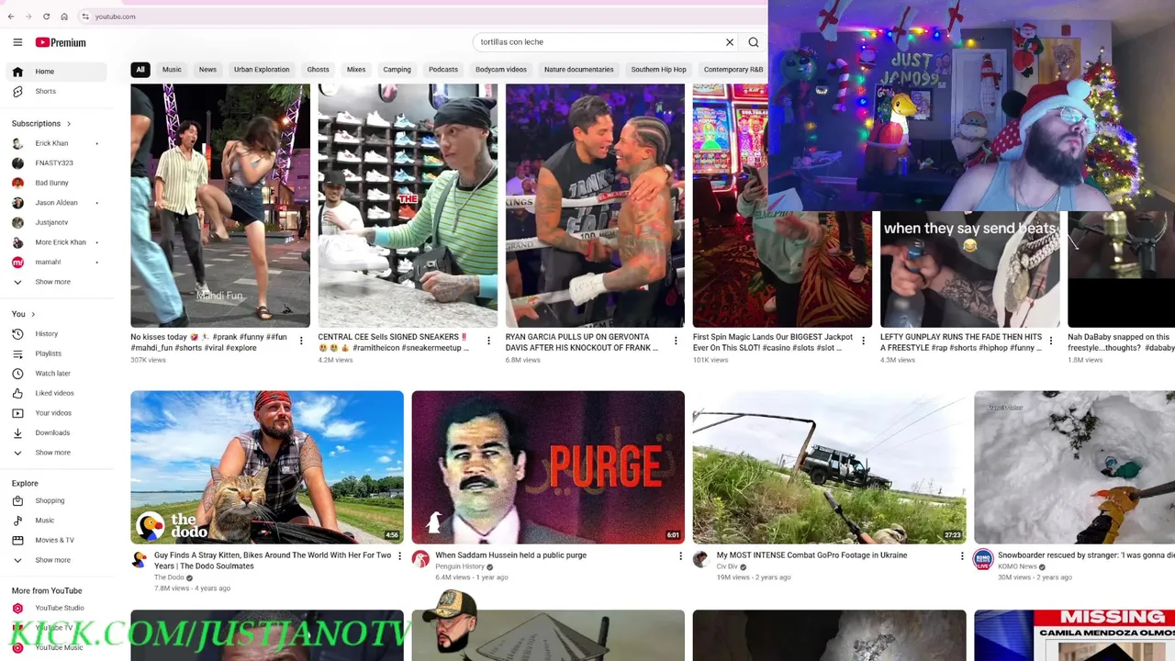This screenshot has height=661, width=1175.
Task: Open Justjanotv subscription channel
Action: click(57, 222)
